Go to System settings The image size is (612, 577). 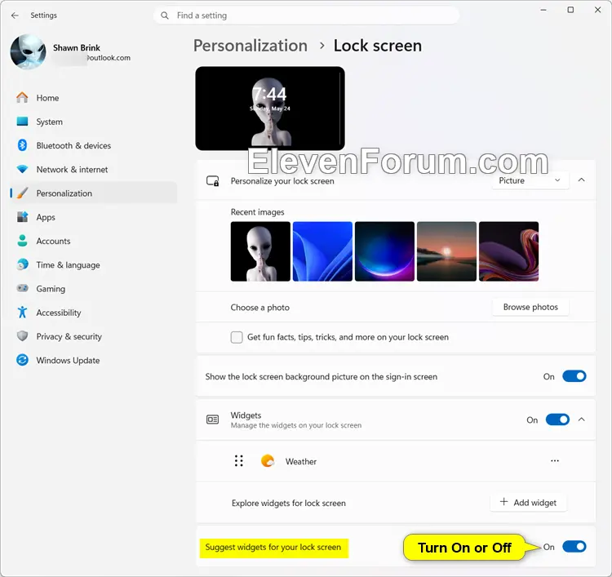click(x=93, y=122)
